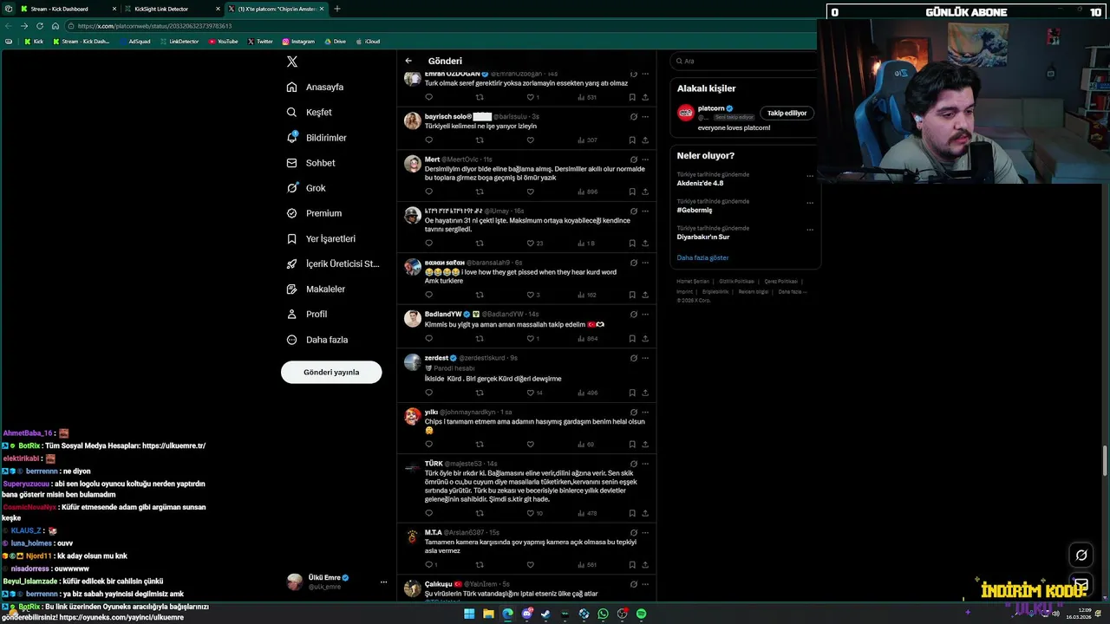
Task: Open more options dots on zerdest reply
Action: [x=645, y=358]
